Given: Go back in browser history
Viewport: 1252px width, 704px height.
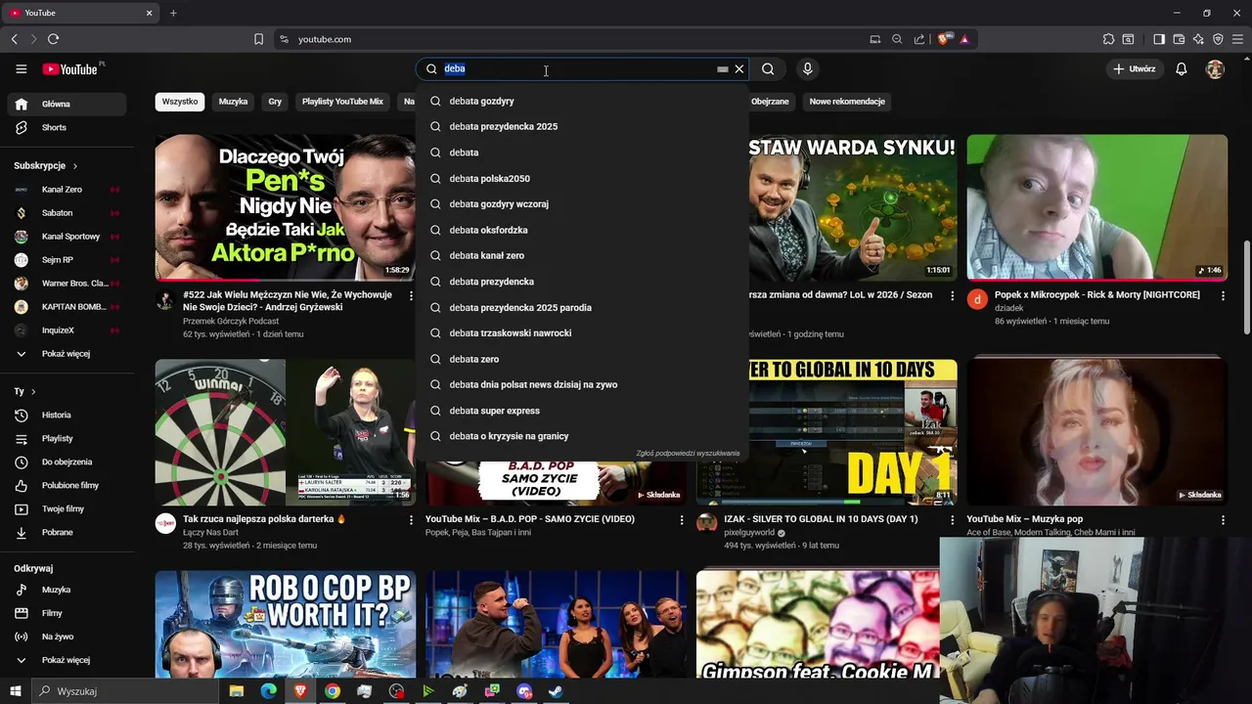Looking at the screenshot, I should (15, 39).
